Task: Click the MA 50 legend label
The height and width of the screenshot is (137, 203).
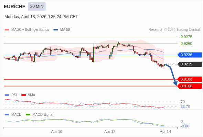Action: [65, 30]
